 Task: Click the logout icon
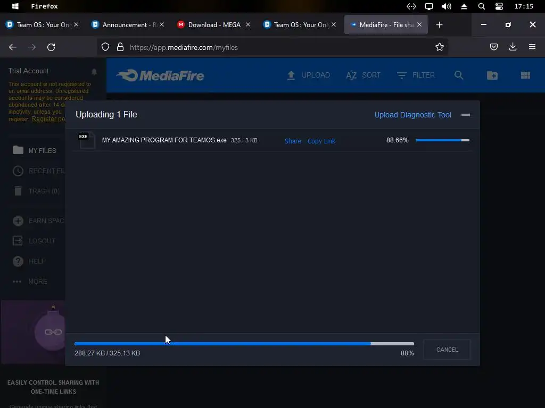tap(18, 241)
